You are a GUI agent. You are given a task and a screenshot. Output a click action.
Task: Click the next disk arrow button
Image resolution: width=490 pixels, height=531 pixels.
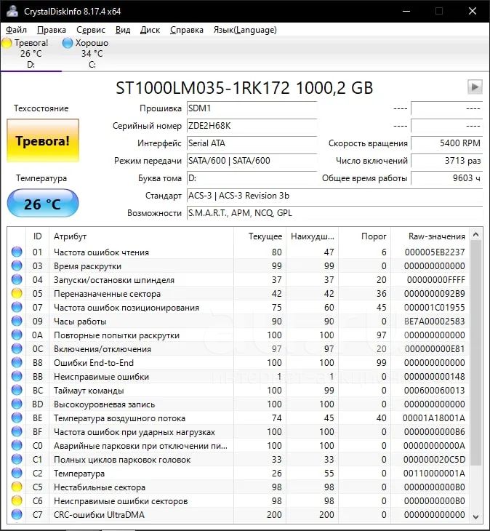coord(475,87)
